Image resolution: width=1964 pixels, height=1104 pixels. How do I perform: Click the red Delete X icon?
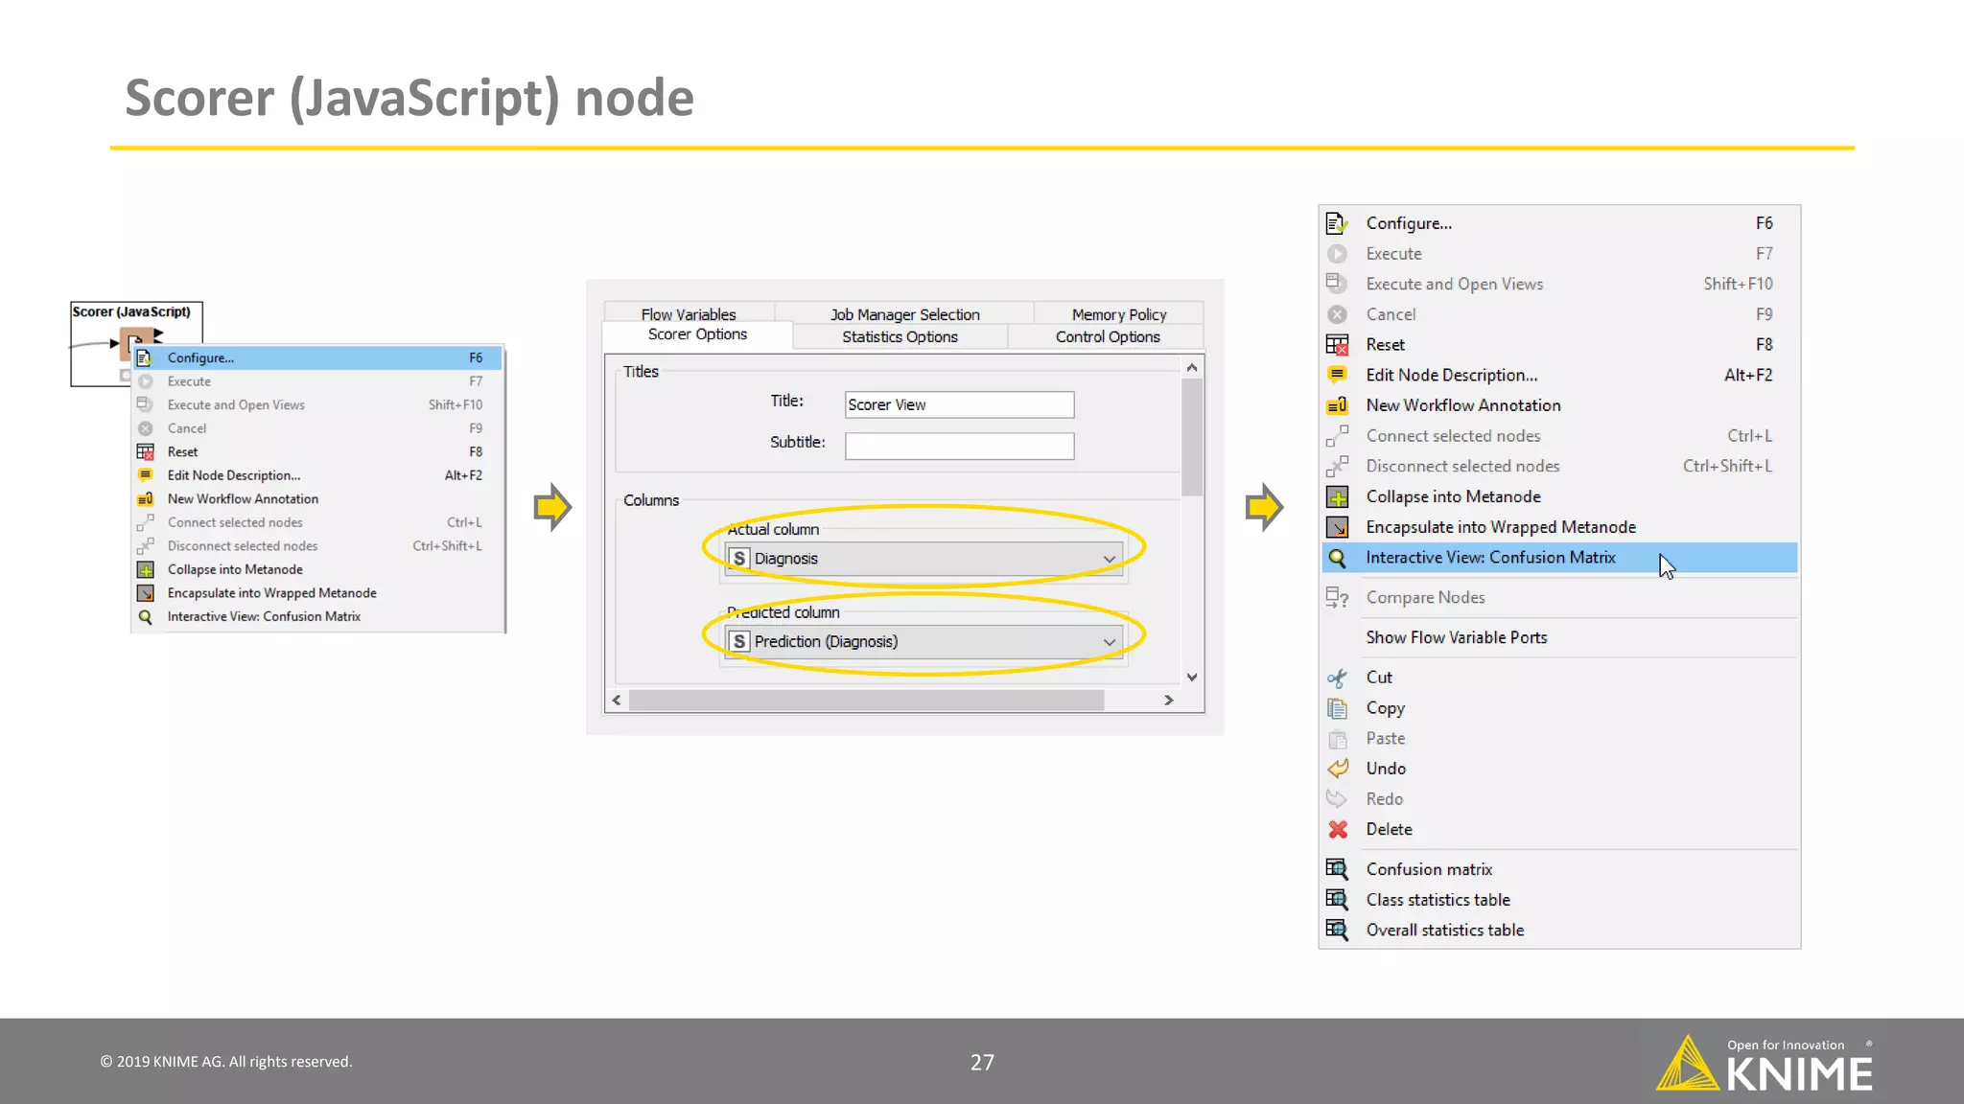(1337, 830)
